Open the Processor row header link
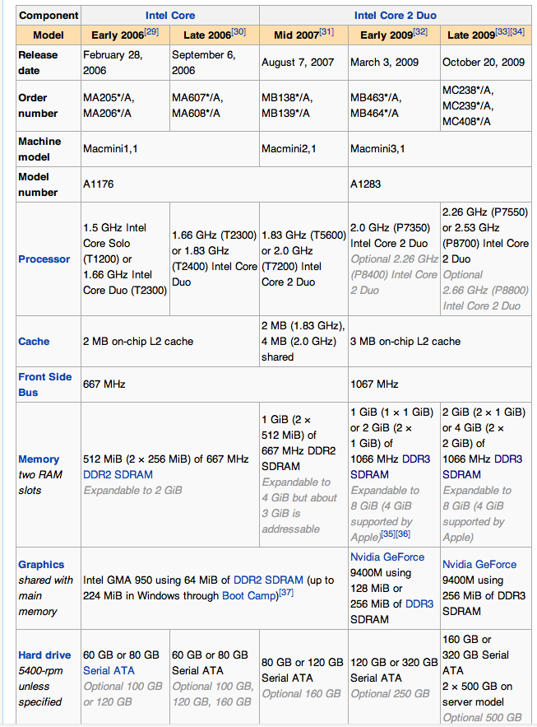The image size is (537, 727). pos(44,259)
